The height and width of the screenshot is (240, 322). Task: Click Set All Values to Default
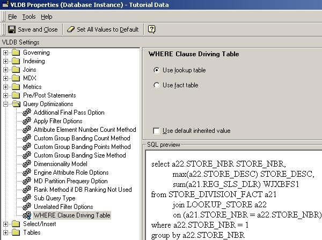pos(108,29)
